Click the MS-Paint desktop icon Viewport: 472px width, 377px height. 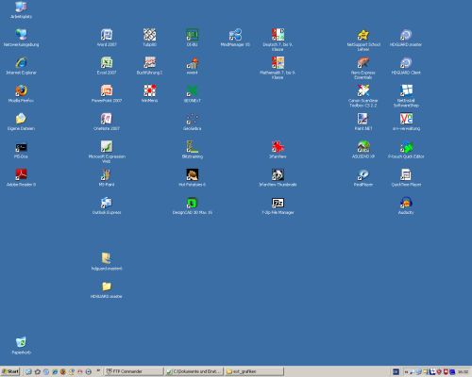[107, 174]
